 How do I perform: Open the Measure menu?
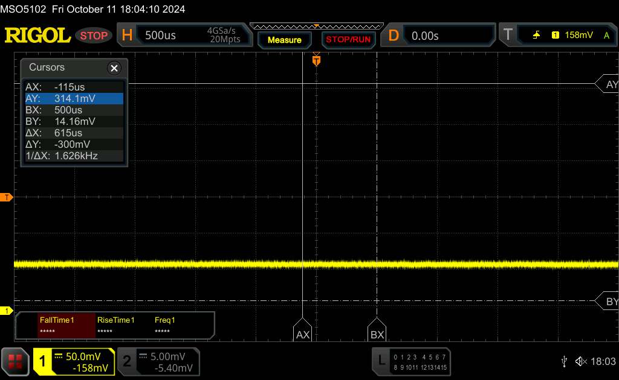pyautogui.click(x=284, y=40)
